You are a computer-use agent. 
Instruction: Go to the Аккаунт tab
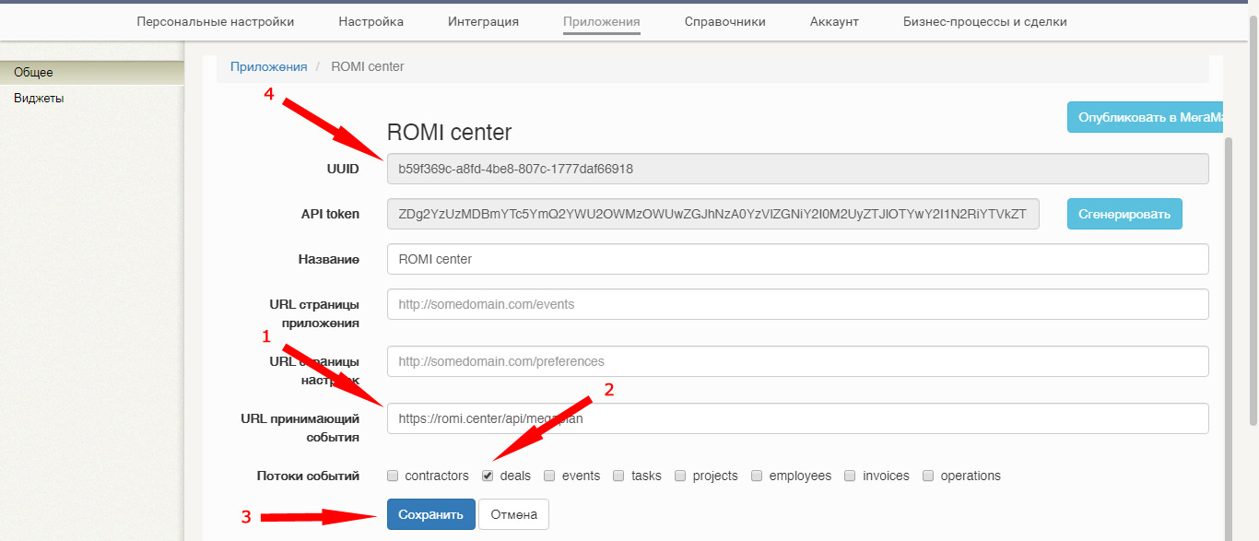834,21
